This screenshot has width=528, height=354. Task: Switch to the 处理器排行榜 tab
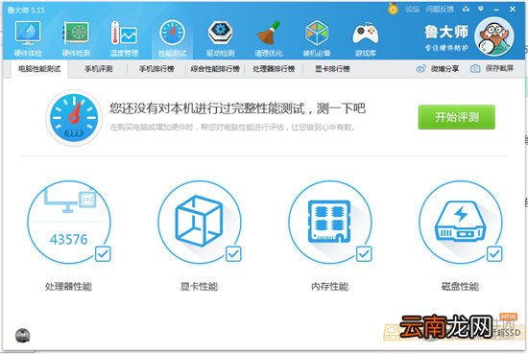(274, 69)
